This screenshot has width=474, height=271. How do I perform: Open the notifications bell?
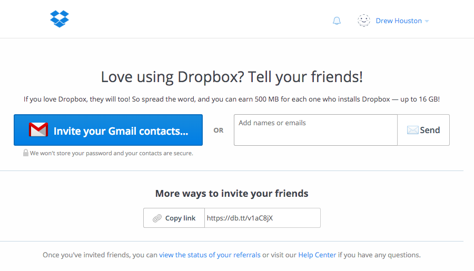[337, 21]
